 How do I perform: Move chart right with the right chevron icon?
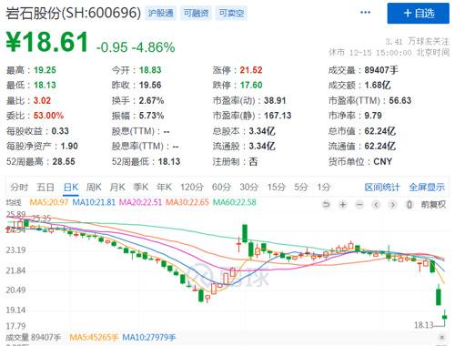(392, 205)
